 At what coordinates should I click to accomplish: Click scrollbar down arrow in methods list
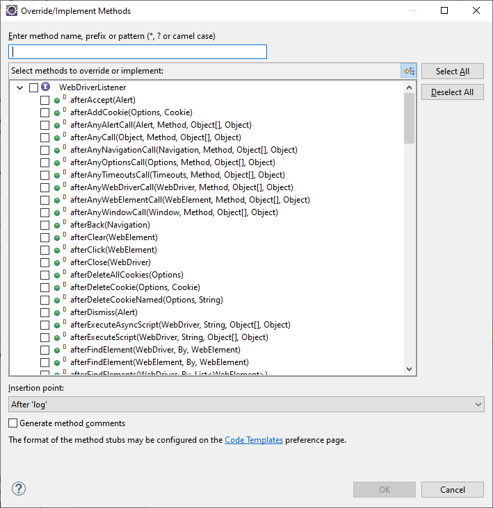tap(409, 369)
